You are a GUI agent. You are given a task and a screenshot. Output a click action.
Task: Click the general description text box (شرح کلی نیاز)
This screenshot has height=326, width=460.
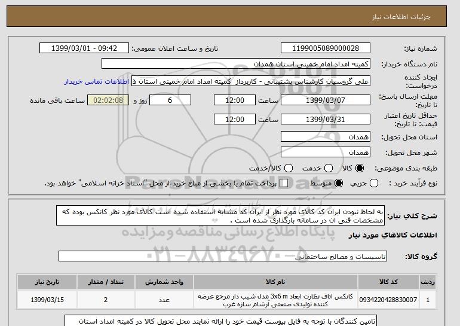[220, 215]
